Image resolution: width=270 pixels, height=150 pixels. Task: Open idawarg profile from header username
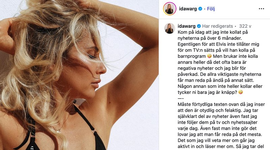(188, 9)
